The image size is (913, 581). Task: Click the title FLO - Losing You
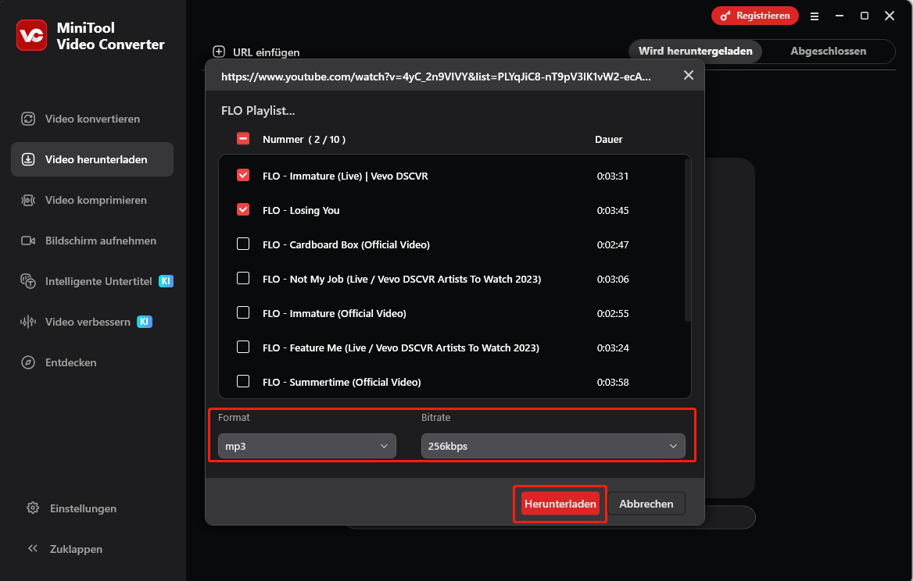tap(301, 211)
